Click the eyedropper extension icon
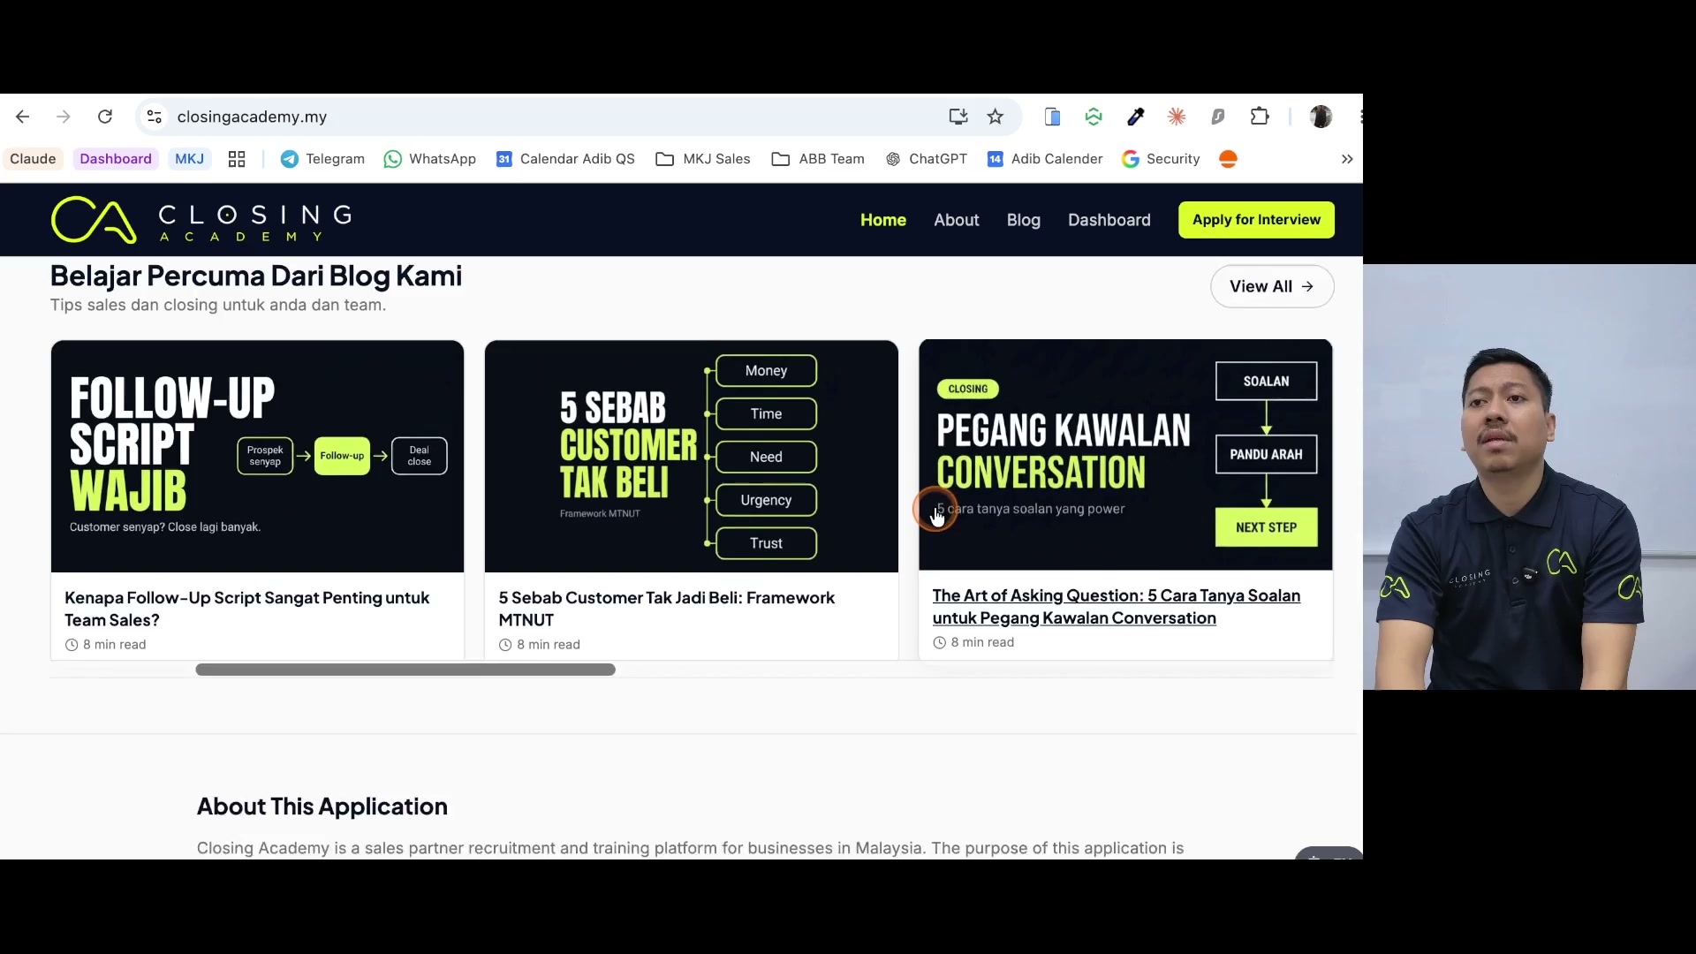The image size is (1696, 954). 1135,117
